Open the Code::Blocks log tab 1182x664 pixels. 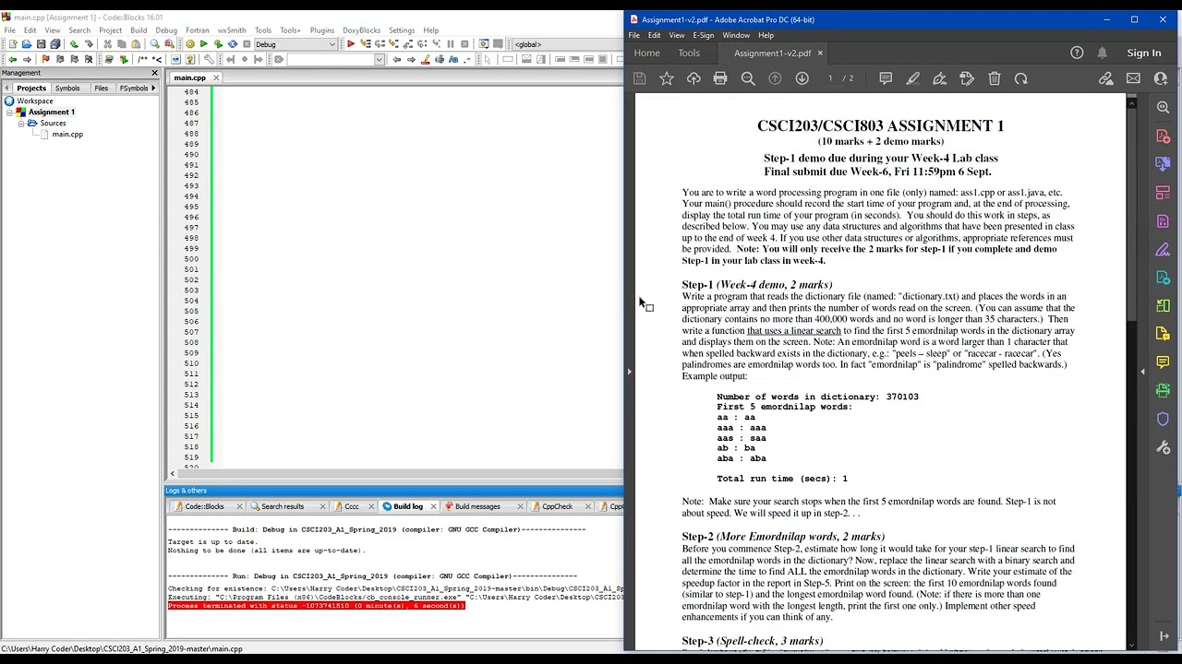(205, 506)
